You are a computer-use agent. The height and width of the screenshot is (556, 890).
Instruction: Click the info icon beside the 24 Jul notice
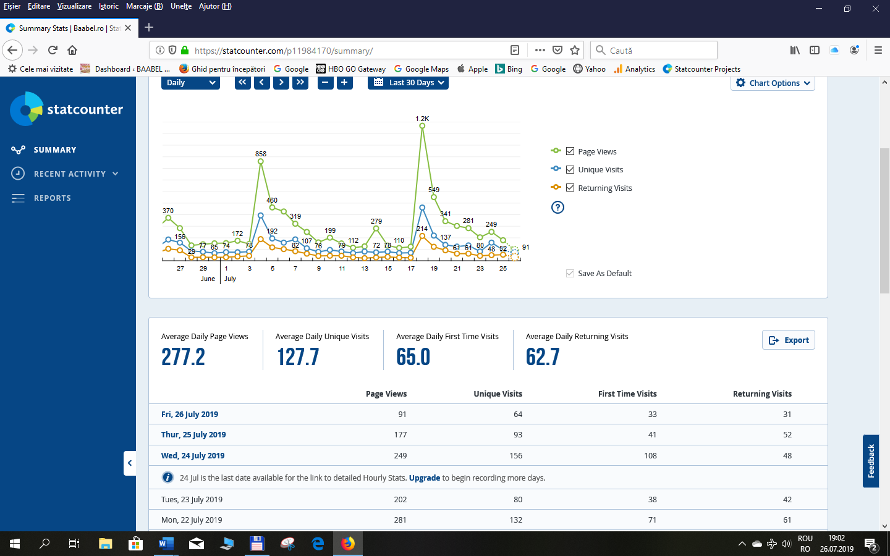[x=167, y=477]
